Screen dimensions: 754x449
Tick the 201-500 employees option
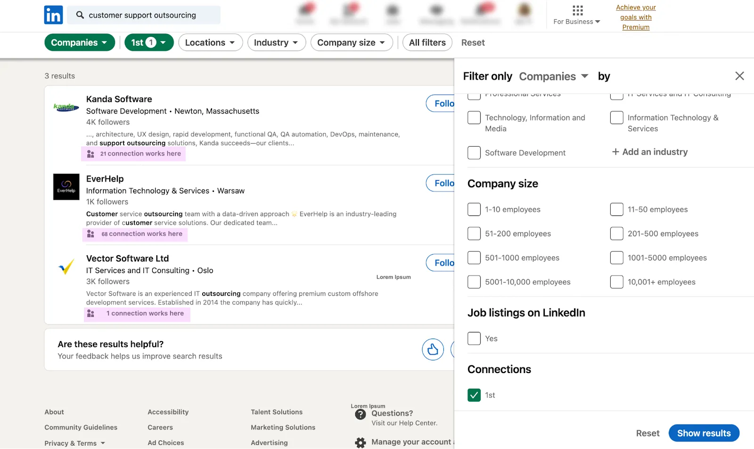pyautogui.click(x=616, y=233)
